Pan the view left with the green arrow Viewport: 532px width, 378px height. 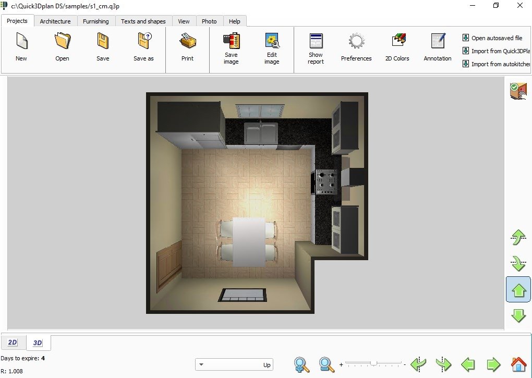pos(468,364)
